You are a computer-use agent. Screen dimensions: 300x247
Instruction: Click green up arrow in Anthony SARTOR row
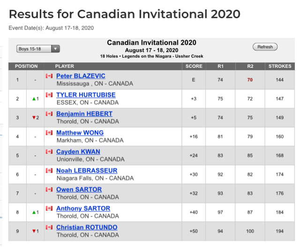tap(34, 212)
